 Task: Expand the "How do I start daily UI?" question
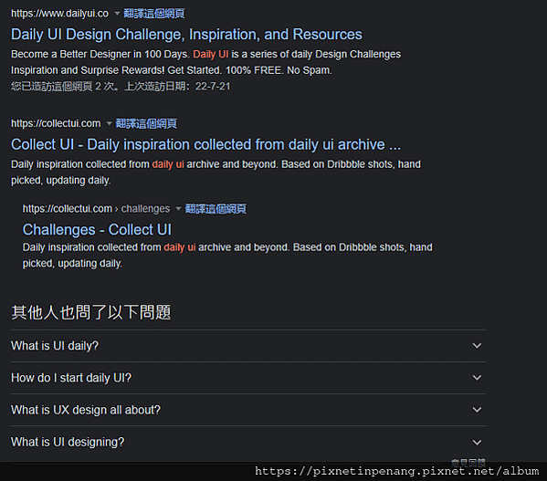point(248,378)
